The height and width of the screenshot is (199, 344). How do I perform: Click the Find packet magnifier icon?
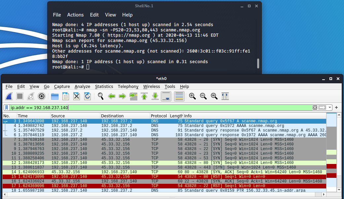point(101,96)
